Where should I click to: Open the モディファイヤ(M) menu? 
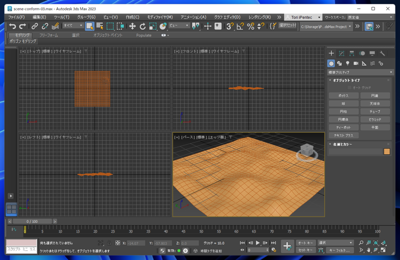[160, 17]
